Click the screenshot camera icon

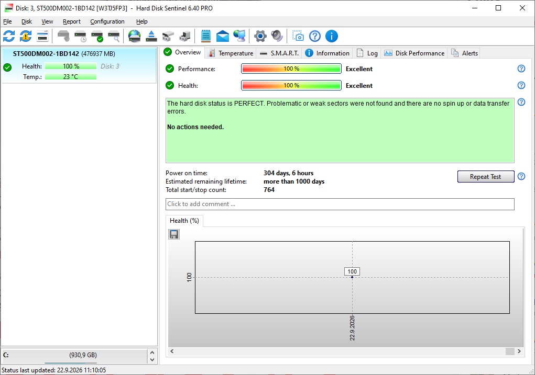click(x=298, y=36)
